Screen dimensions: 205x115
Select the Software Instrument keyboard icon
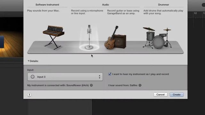53,37
